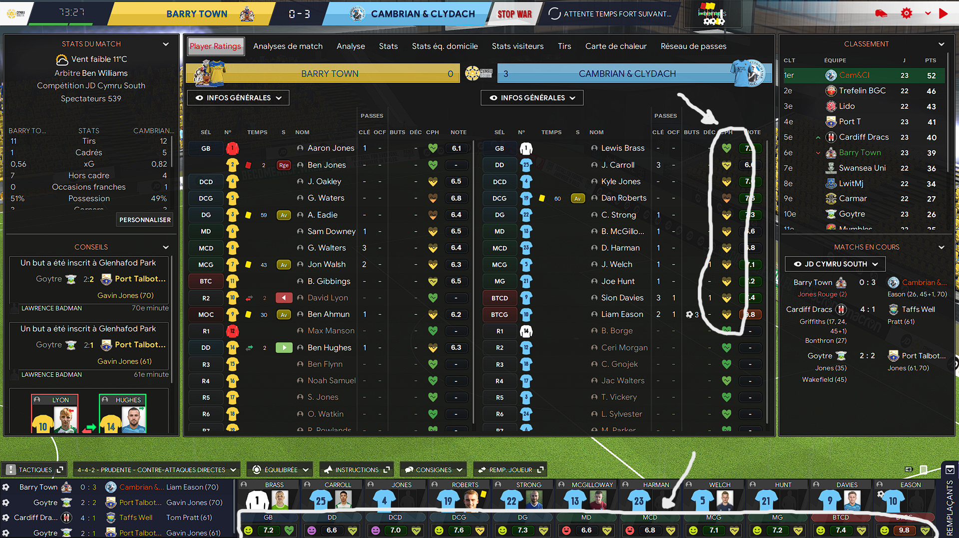Toggle eye icon on Cambrian Infos Générales

coord(493,98)
